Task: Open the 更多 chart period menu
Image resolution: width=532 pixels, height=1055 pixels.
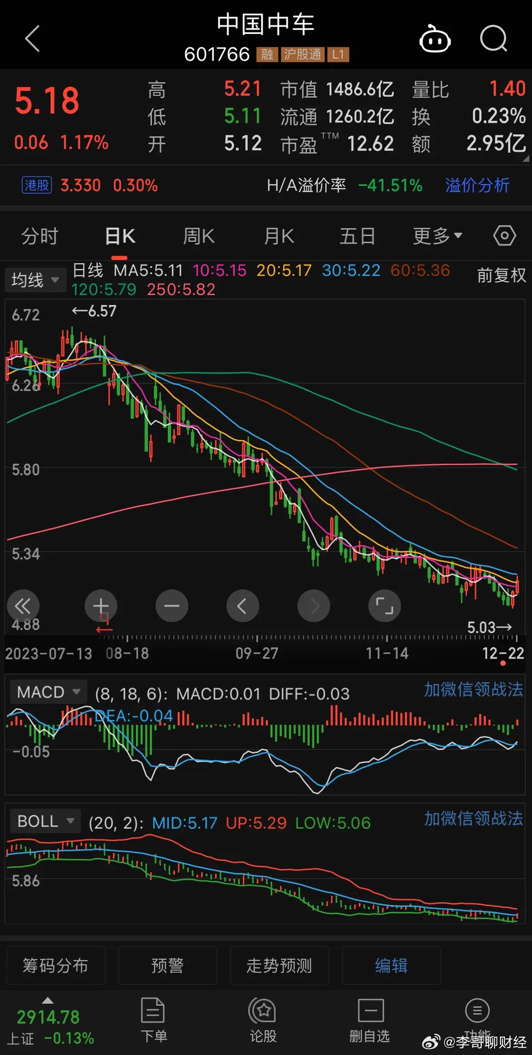Action: point(437,236)
